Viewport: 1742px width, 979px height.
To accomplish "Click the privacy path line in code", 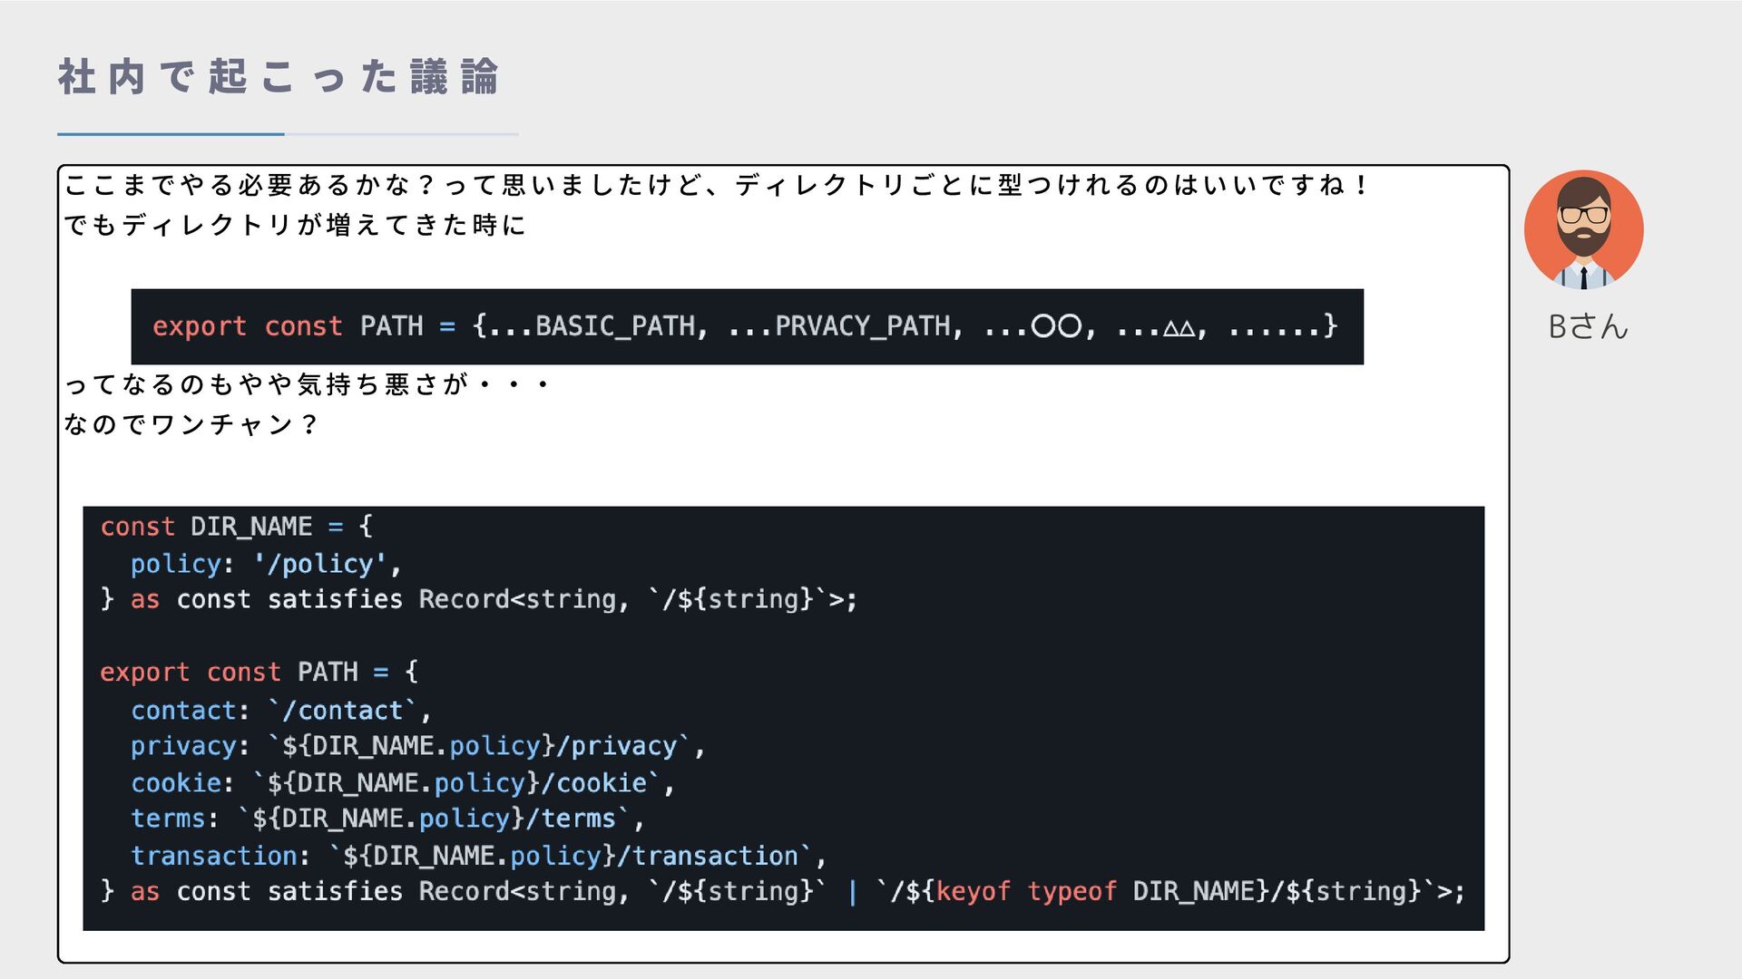I will click(418, 746).
